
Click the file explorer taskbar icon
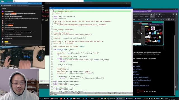pos(105,99)
